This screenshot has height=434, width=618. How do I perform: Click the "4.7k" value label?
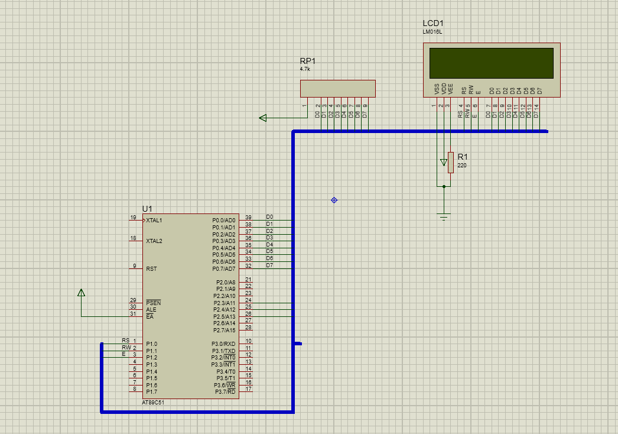pyautogui.click(x=305, y=69)
